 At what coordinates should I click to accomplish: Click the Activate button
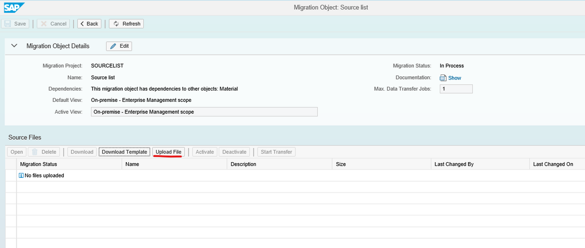(x=205, y=152)
